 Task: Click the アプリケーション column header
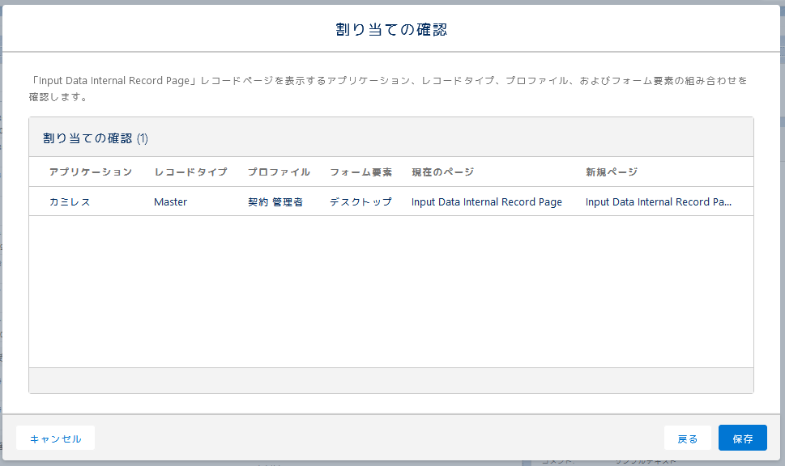[91, 172]
